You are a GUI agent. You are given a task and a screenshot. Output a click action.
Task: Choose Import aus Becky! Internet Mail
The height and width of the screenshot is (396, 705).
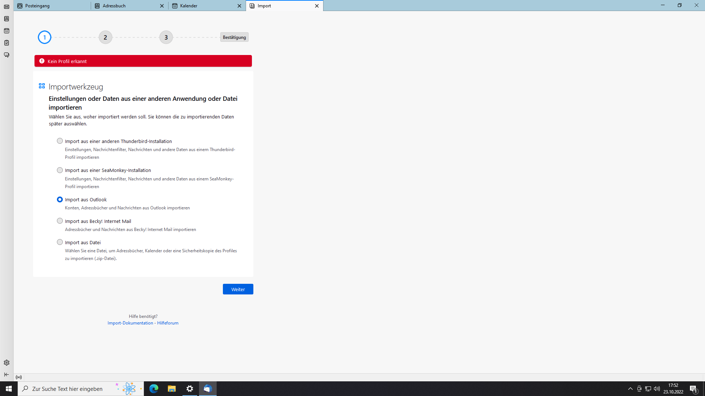60,221
